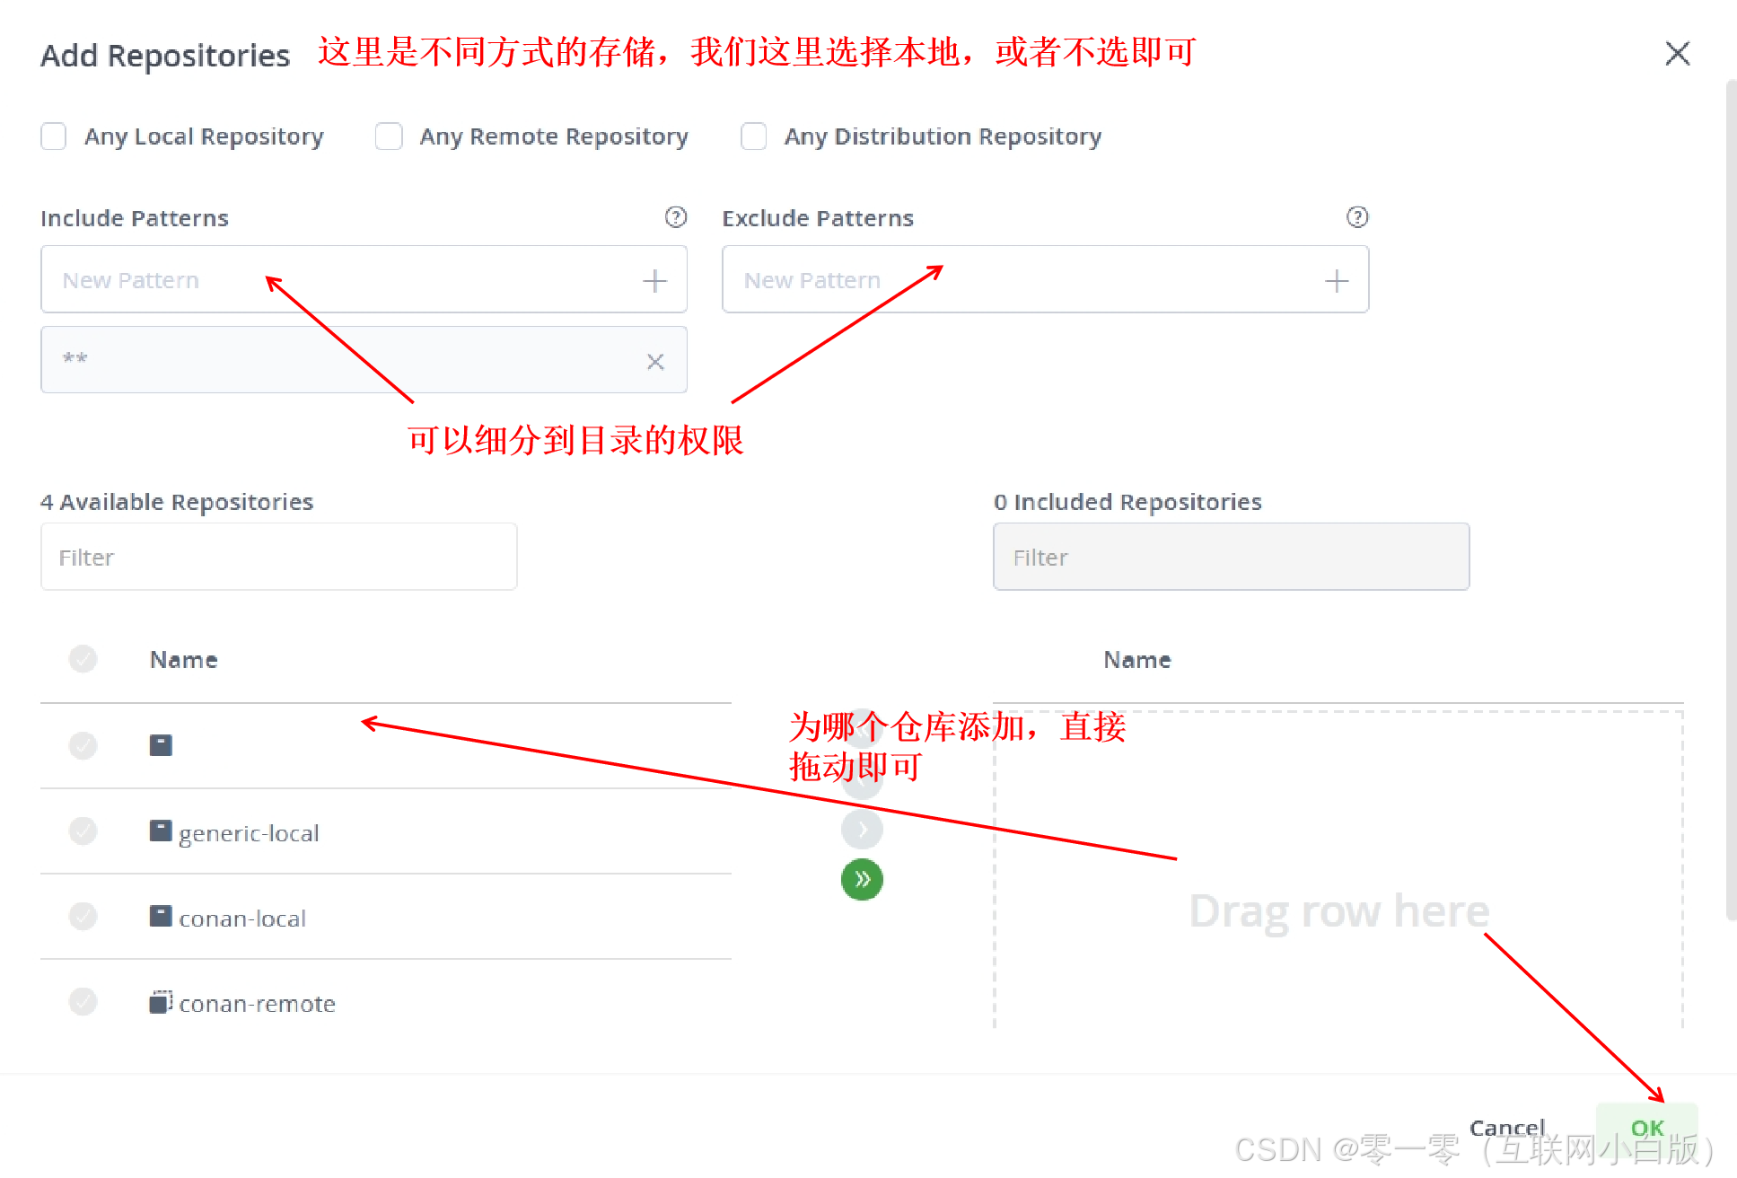Click the plus icon in the Include Patterns field
The width and height of the screenshot is (1737, 1178).
click(654, 281)
